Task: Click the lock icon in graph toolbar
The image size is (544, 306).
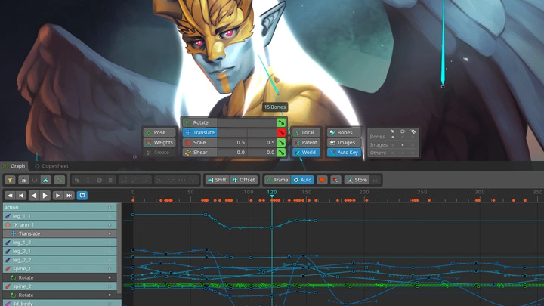Action: pyautogui.click(x=23, y=180)
